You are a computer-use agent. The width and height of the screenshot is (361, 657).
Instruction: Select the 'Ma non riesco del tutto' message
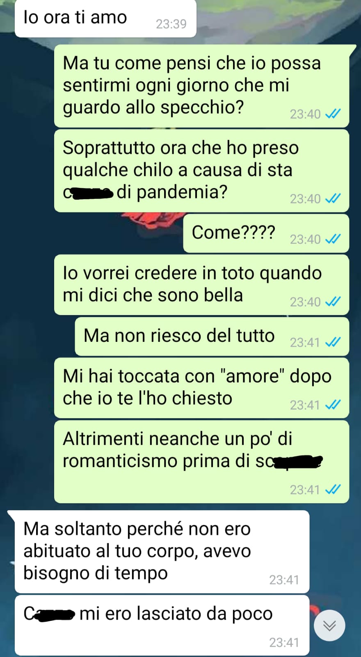[212, 337]
